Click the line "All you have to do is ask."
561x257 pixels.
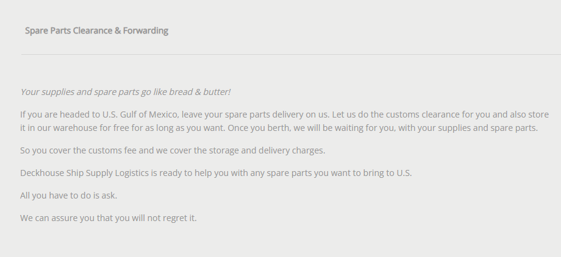68,195
